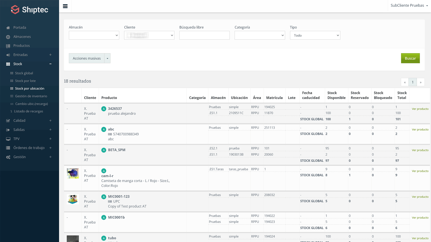Click the hamburger menu icon
The height and width of the screenshot is (242, 431).
tap(65, 6)
